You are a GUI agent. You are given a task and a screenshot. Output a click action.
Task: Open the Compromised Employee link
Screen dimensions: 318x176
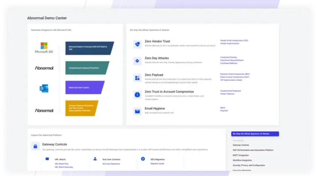(231, 91)
